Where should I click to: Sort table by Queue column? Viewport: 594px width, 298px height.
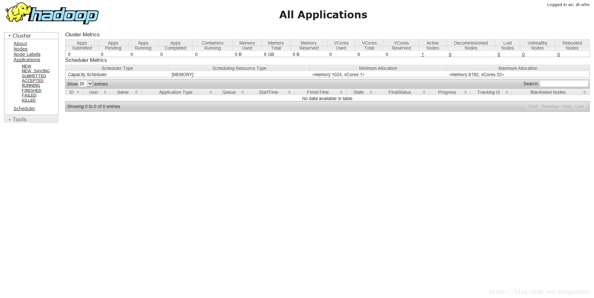click(232, 92)
